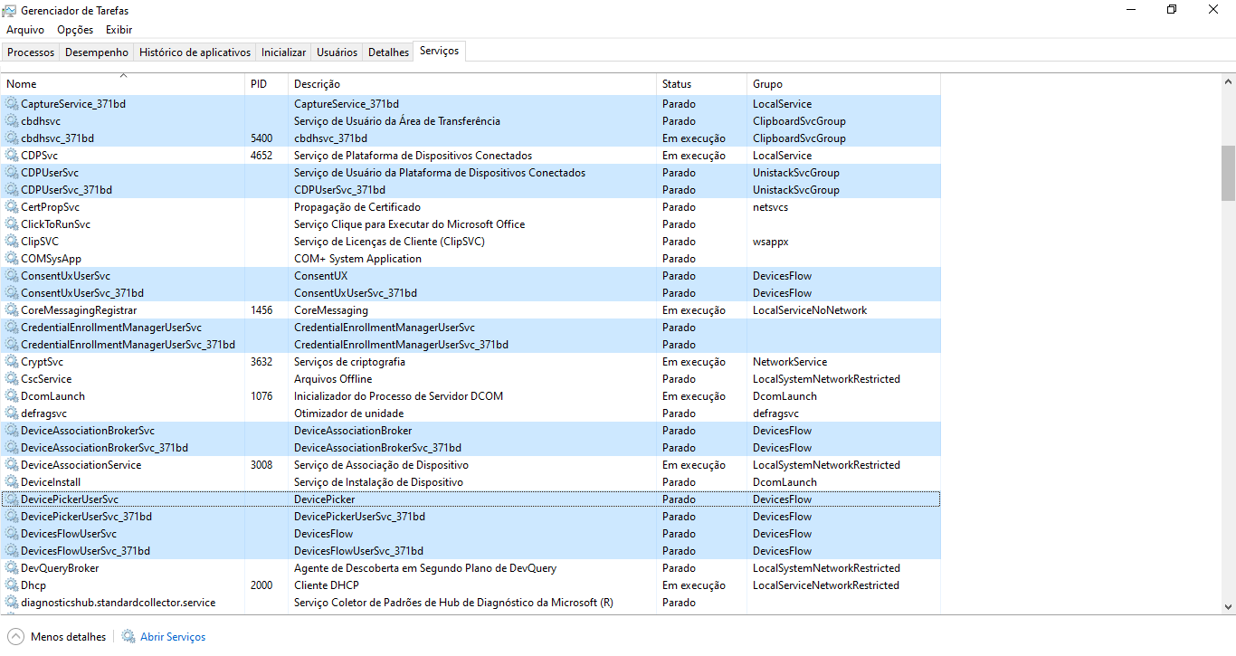Screen dimensions: 1236x656
Task: Click the DcomLaunch service gear icon
Action: pos(12,396)
